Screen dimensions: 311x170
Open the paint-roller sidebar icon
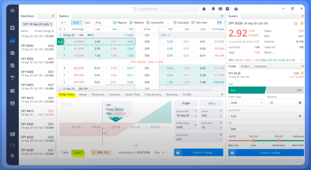click(x=12, y=78)
